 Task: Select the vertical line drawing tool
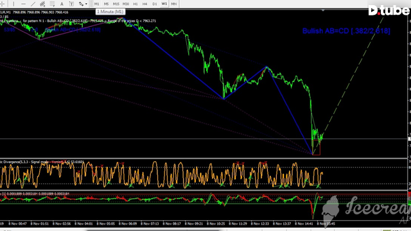point(13,4)
